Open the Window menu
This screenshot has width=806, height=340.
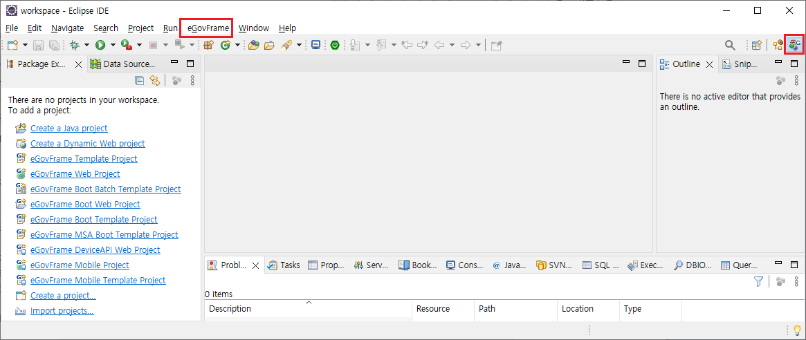tap(253, 28)
